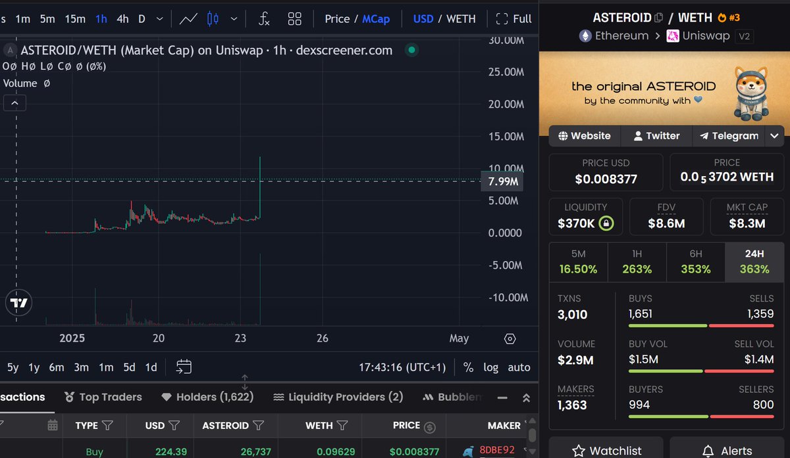Open the indicators fx icon

pyautogui.click(x=263, y=18)
